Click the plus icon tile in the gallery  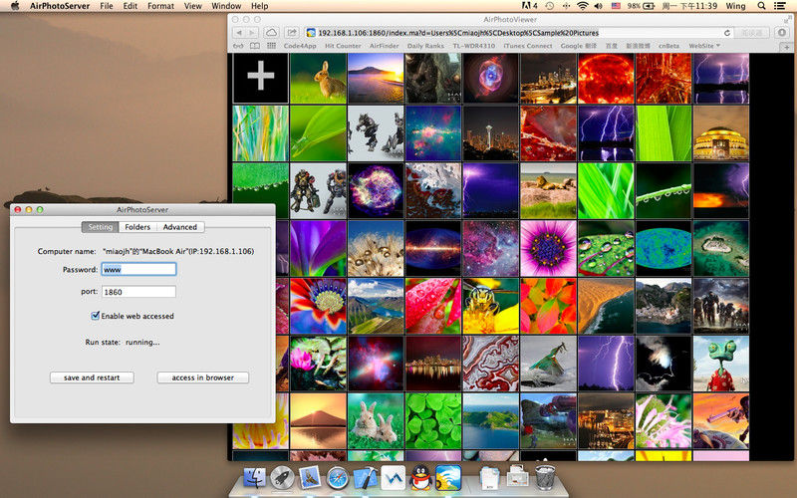260,78
